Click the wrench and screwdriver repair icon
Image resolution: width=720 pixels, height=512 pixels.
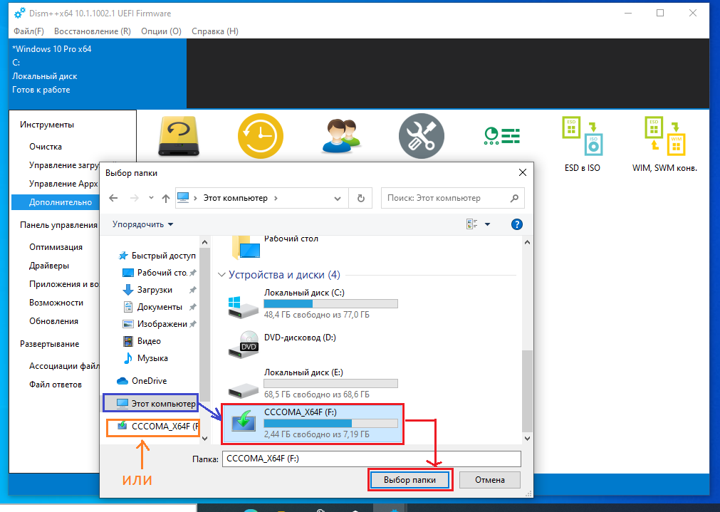pos(422,136)
